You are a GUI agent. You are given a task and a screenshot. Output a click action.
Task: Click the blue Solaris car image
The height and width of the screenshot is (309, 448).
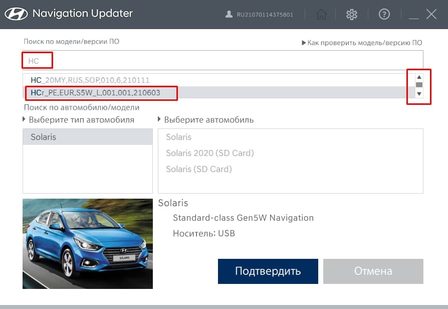coord(88,244)
